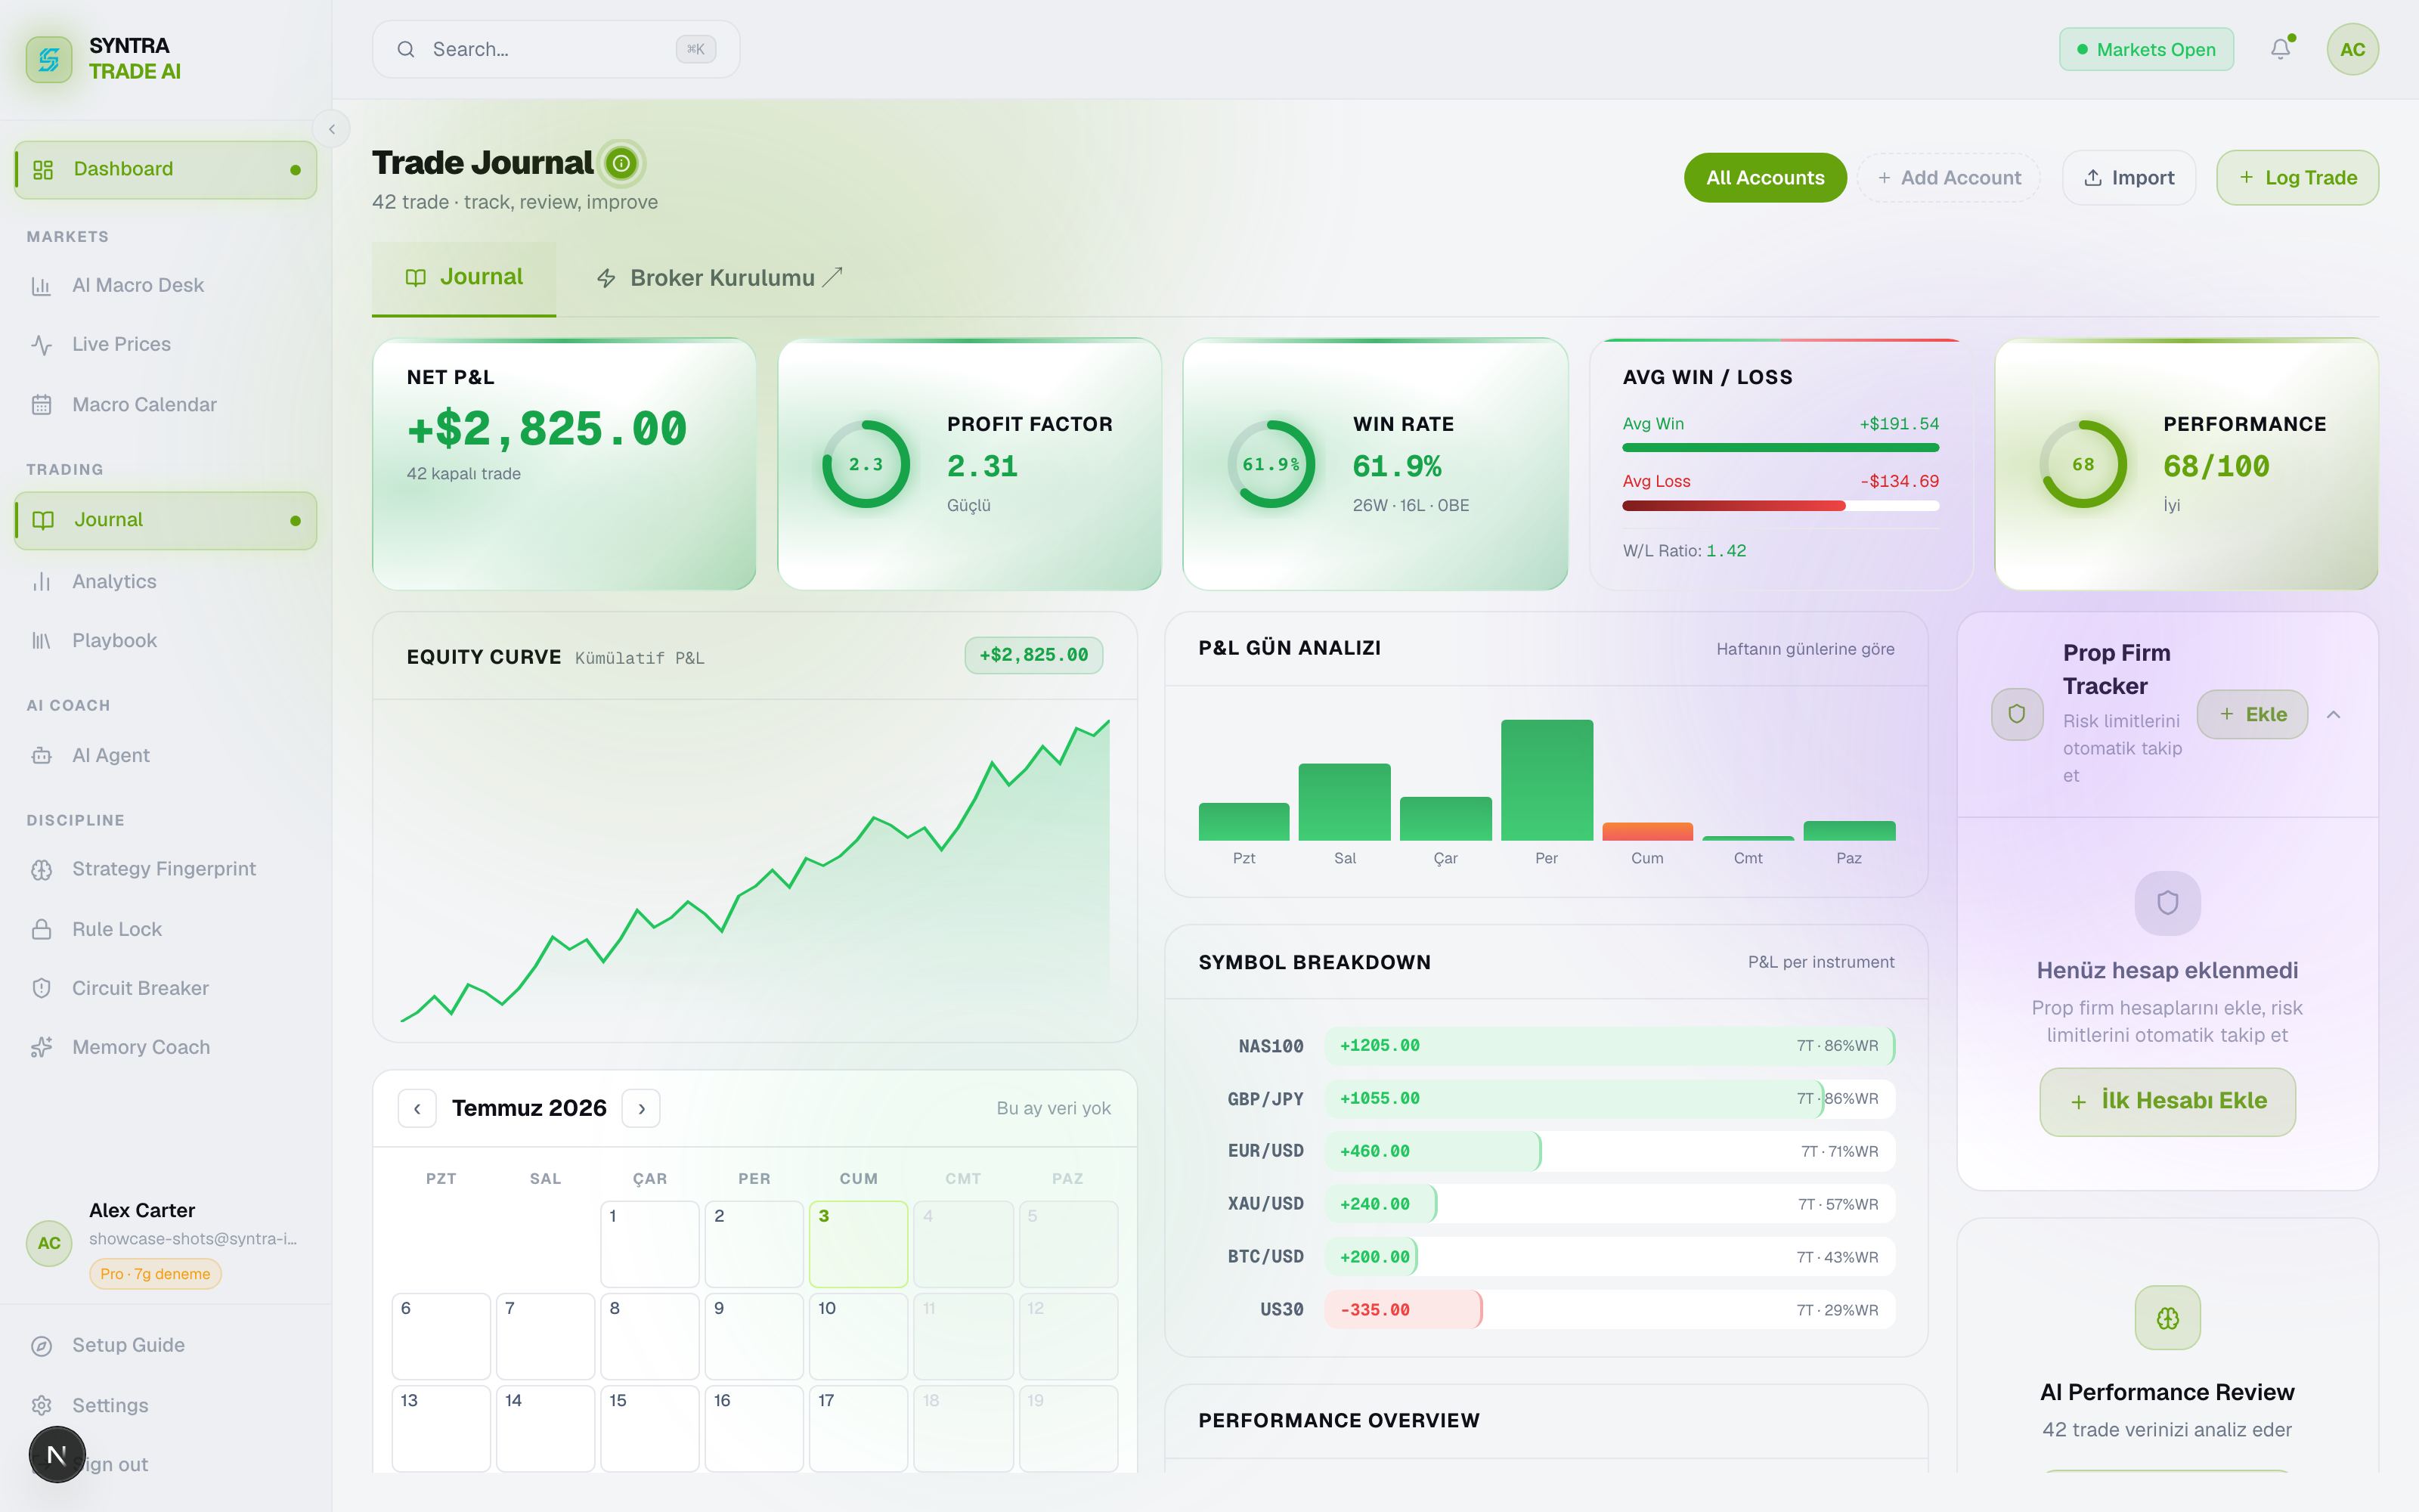Go to next month after Temmuz 2026
Screen dimensions: 2419x1512
(641, 1108)
